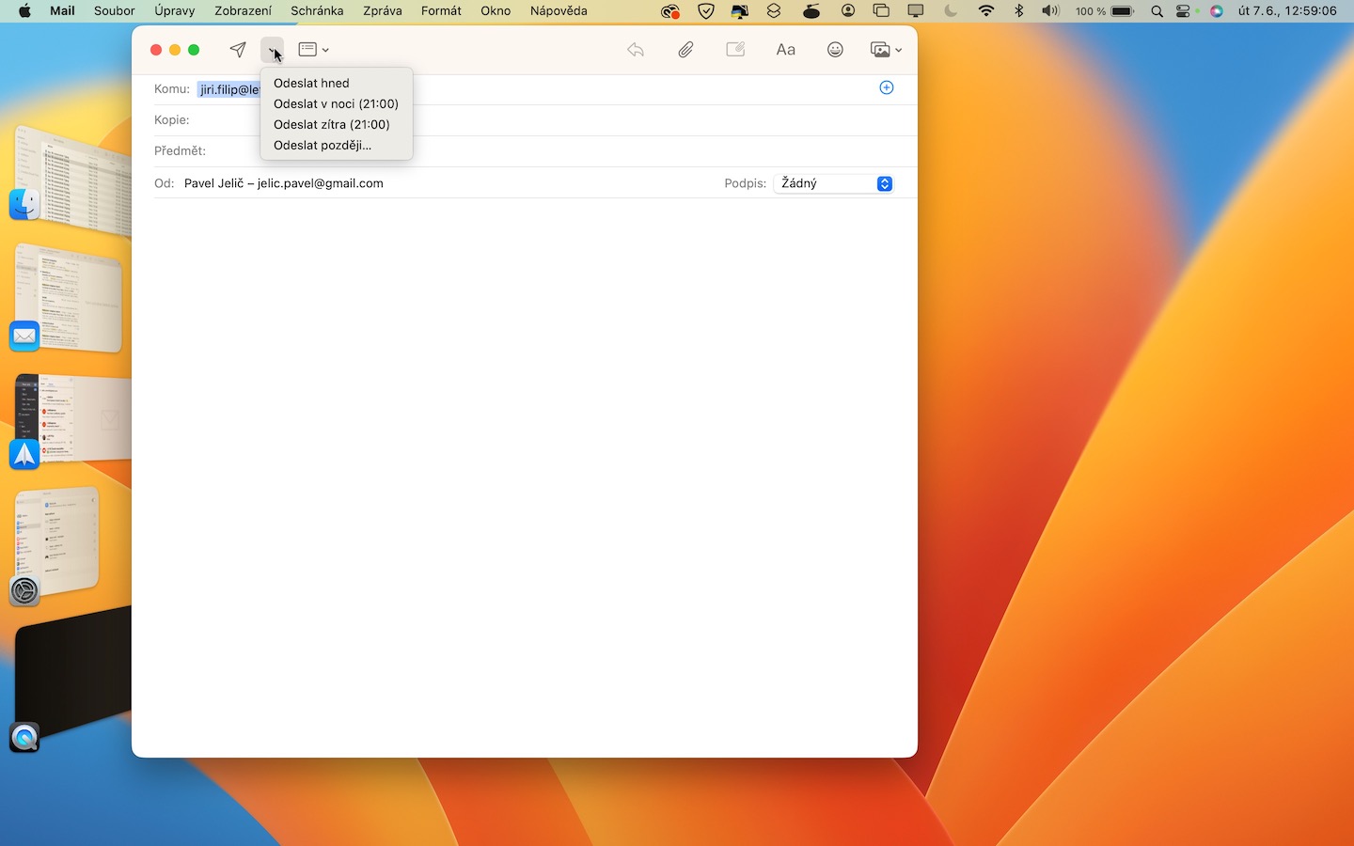The height and width of the screenshot is (846, 1354).
Task: Click the Shortcuts layers menu bar icon
Action: tap(774, 11)
